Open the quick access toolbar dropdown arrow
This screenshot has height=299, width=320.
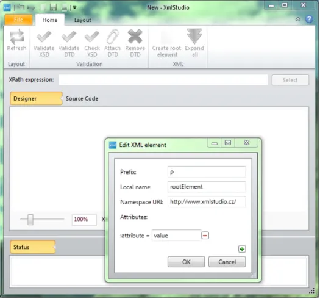[75, 8]
